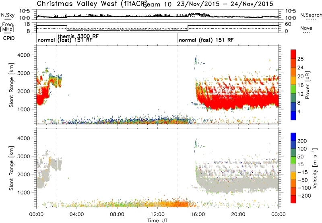Click the N.Sky legend label
The image size is (322, 223).
click(x=8, y=15)
